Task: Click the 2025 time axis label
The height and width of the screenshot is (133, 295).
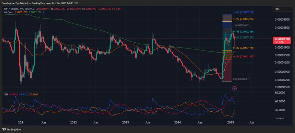Action: 230,122
